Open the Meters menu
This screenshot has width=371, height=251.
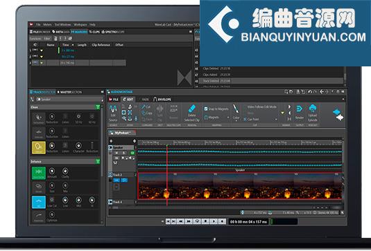pos(47,24)
